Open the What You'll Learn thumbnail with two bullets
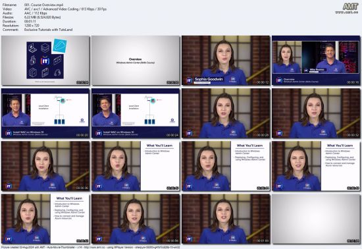This screenshot has width=362, height=249. [226, 166]
